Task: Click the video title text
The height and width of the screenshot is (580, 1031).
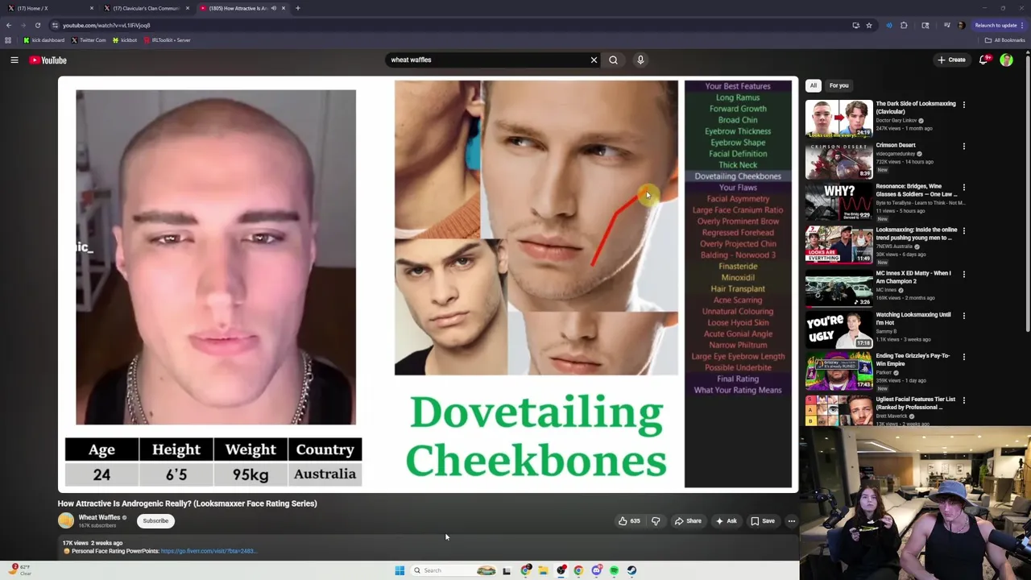Action: coord(187,503)
